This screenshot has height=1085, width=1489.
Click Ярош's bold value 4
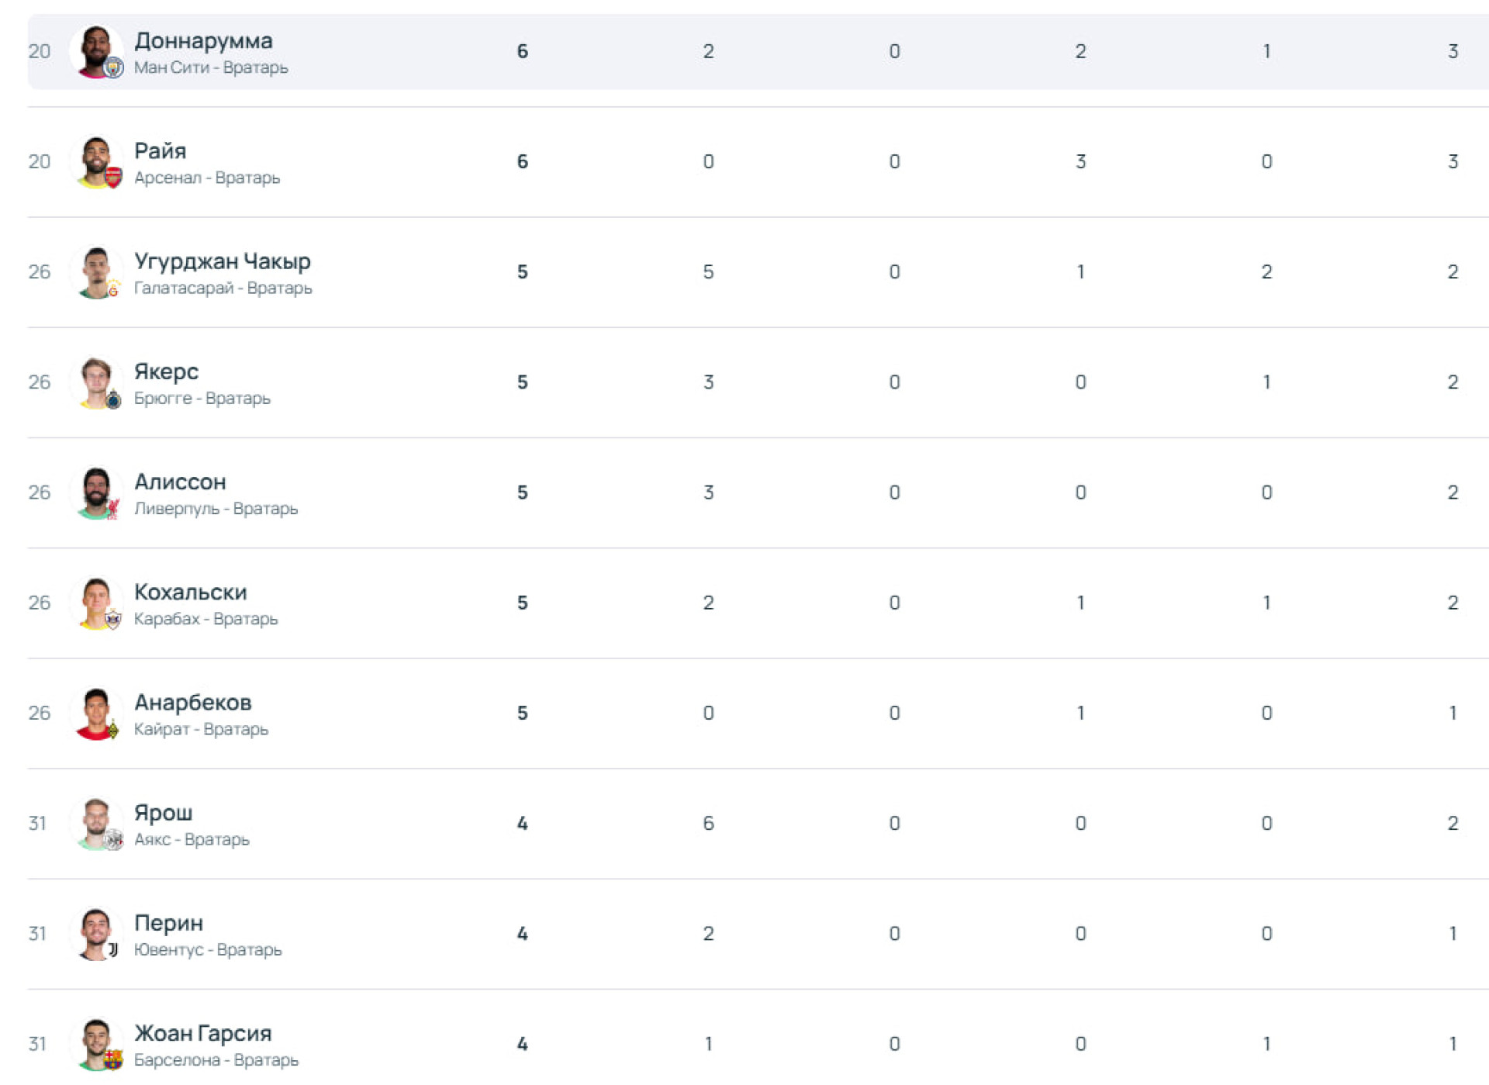coord(522,823)
